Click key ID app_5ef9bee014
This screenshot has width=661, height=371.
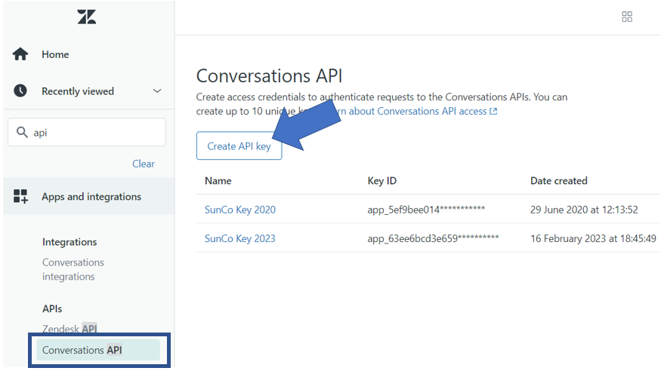coord(426,210)
